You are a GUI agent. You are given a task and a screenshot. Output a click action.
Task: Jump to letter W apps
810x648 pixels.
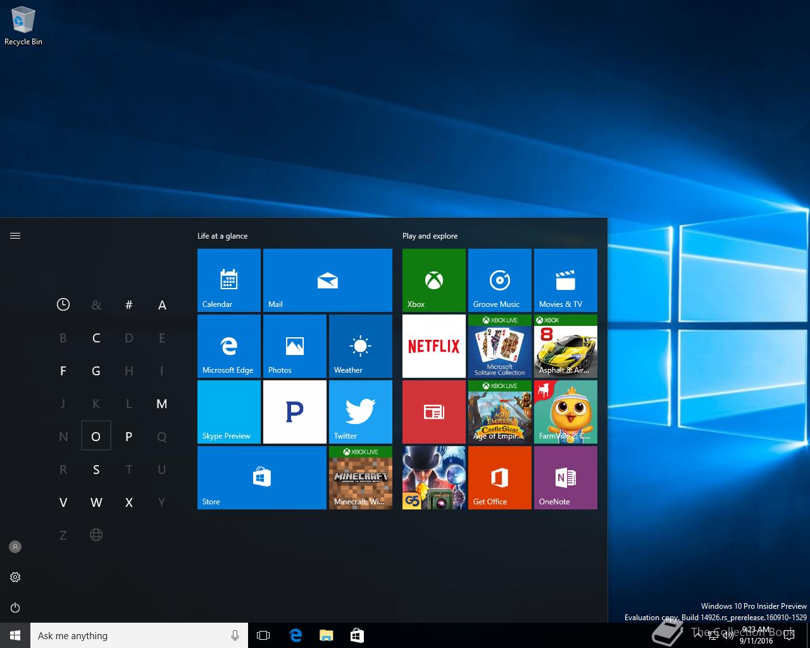pos(96,502)
